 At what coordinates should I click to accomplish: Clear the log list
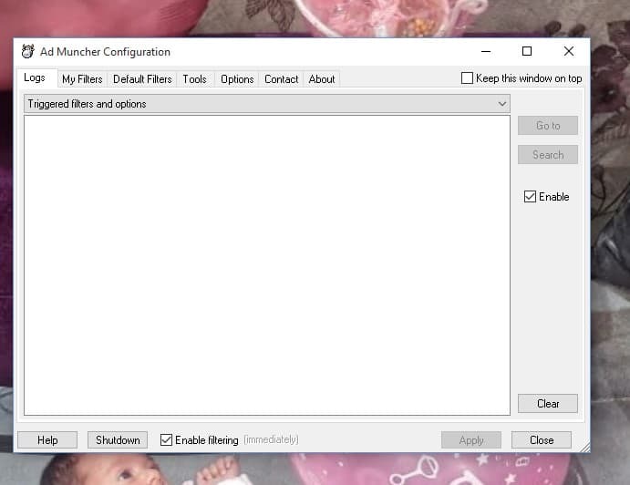(x=548, y=404)
